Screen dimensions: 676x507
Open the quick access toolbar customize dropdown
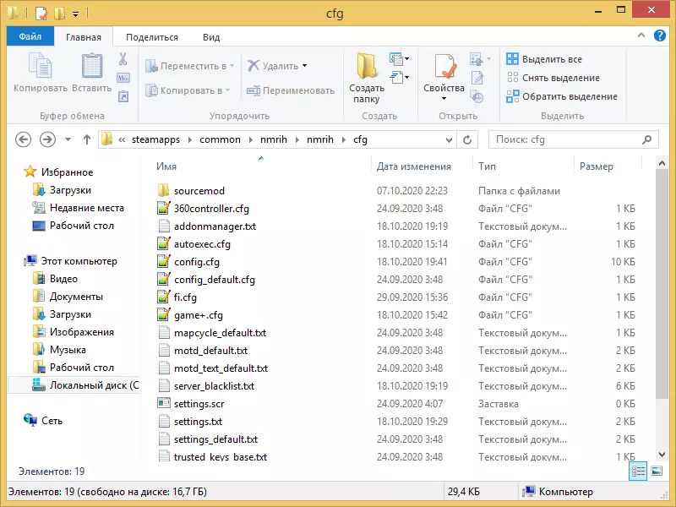click(75, 14)
